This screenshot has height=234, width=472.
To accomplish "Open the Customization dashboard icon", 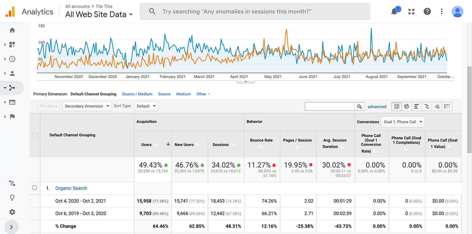I will pos(12,45).
